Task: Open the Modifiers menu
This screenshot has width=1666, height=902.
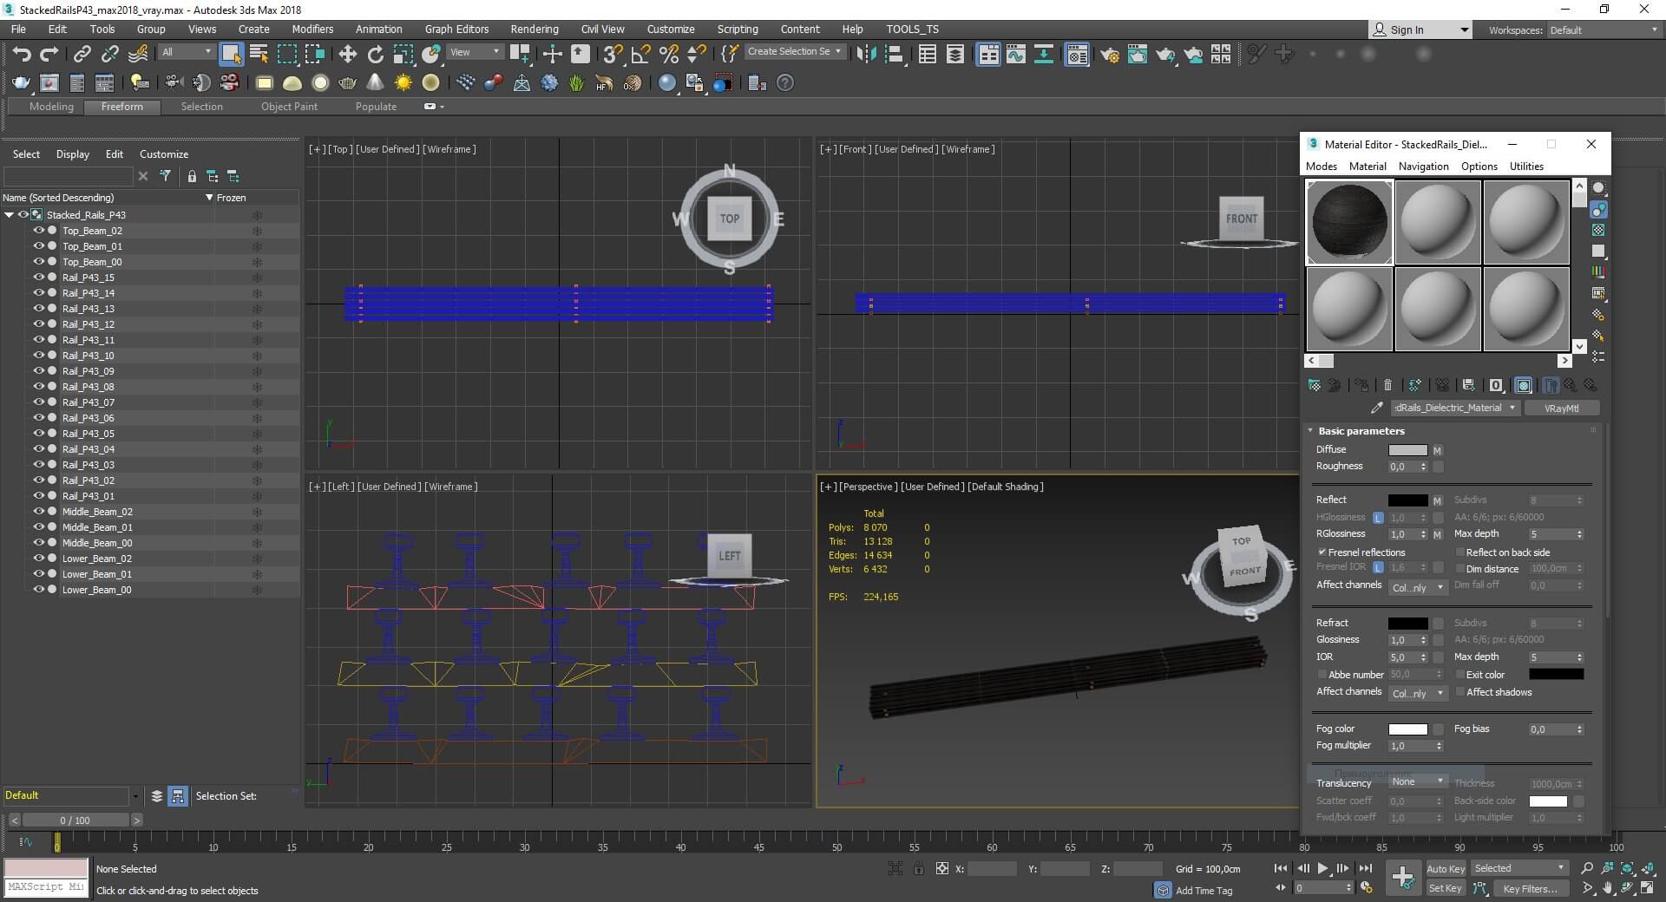Action: [312, 29]
